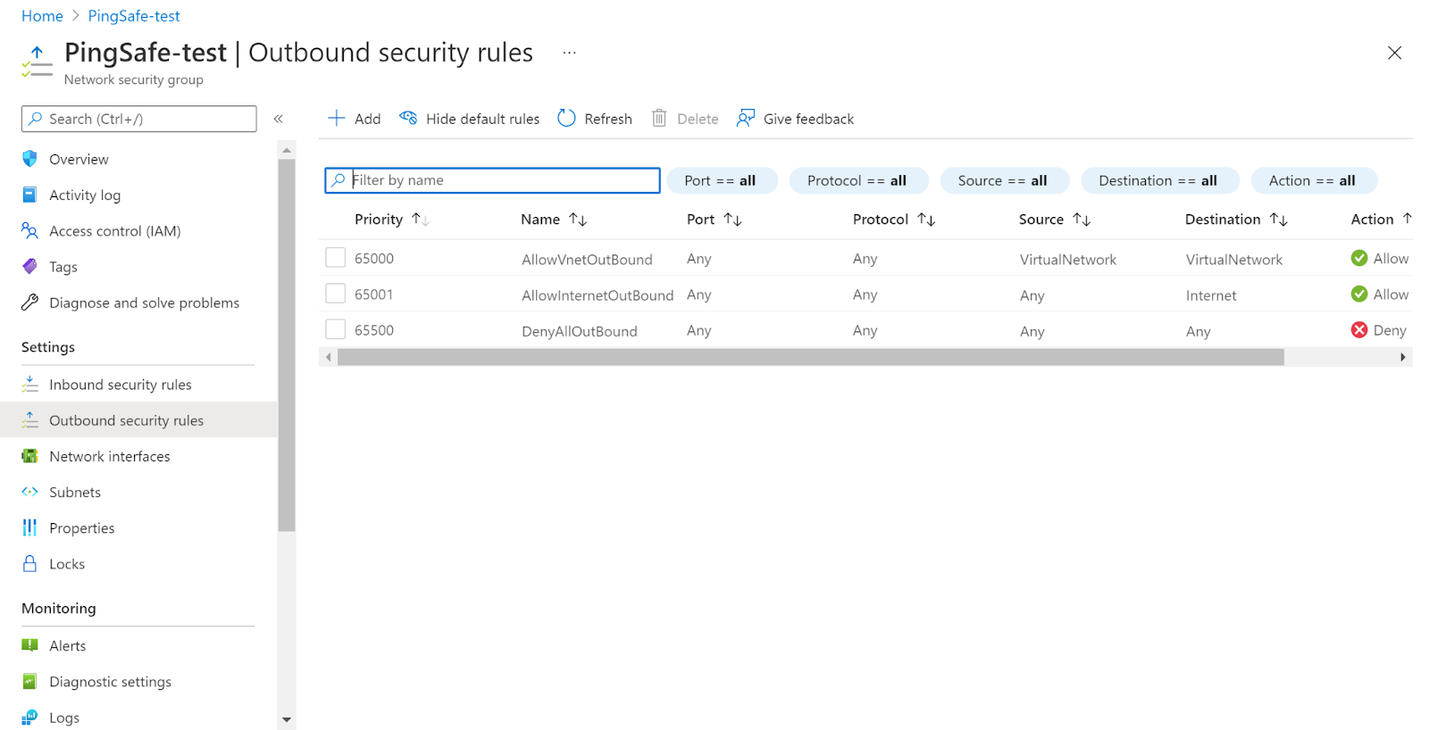Click the Overview shield icon in sidebar
1429x730 pixels.
[x=29, y=159]
